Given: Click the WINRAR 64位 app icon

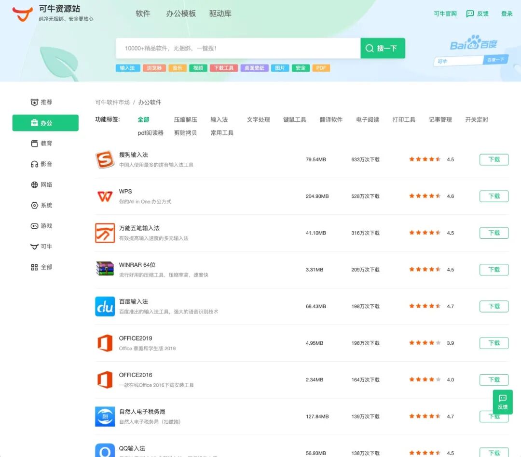Looking at the screenshot, I should click(105, 269).
